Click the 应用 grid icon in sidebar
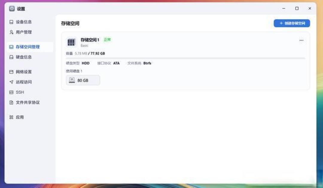Image resolution: width=323 pixels, height=188 pixels. tap(11, 117)
